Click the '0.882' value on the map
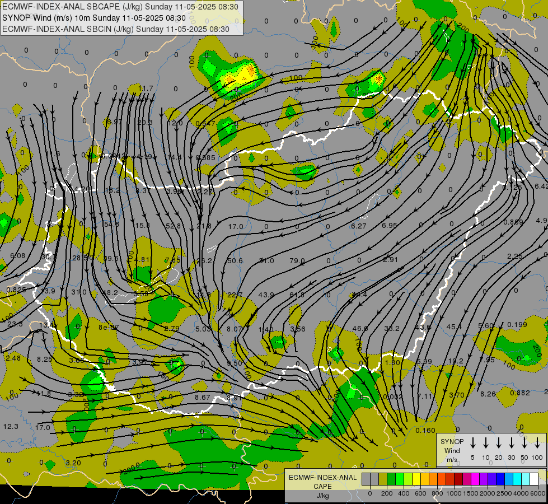The image size is (548, 504). coord(520,393)
